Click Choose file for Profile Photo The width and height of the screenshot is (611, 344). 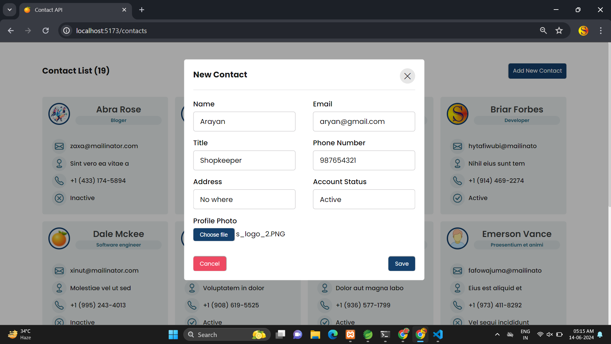pyautogui.click(x=214, y=235)
